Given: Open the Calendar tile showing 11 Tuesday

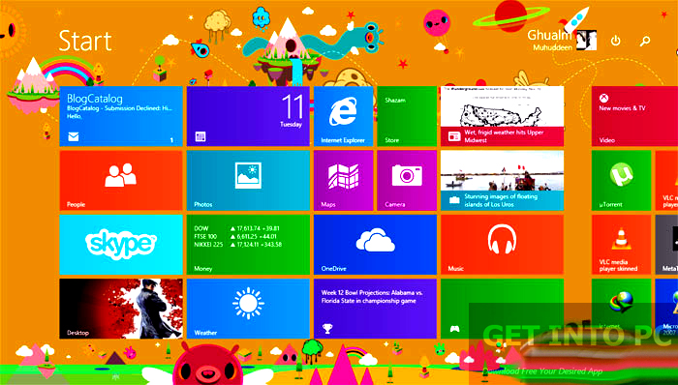Looking at the screenshot, I should coord(248,116).
